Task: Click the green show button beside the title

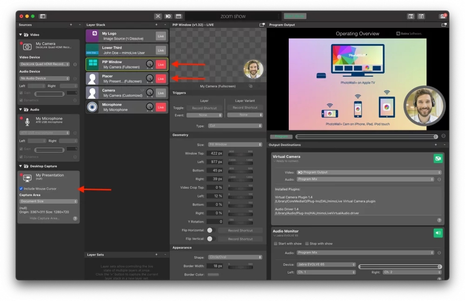Action: (295, 16)
